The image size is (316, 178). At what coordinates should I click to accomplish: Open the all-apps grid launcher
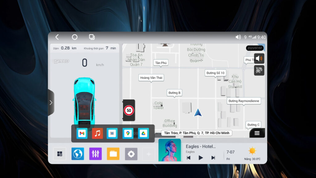pyautogui.click(x=60, y=154)
